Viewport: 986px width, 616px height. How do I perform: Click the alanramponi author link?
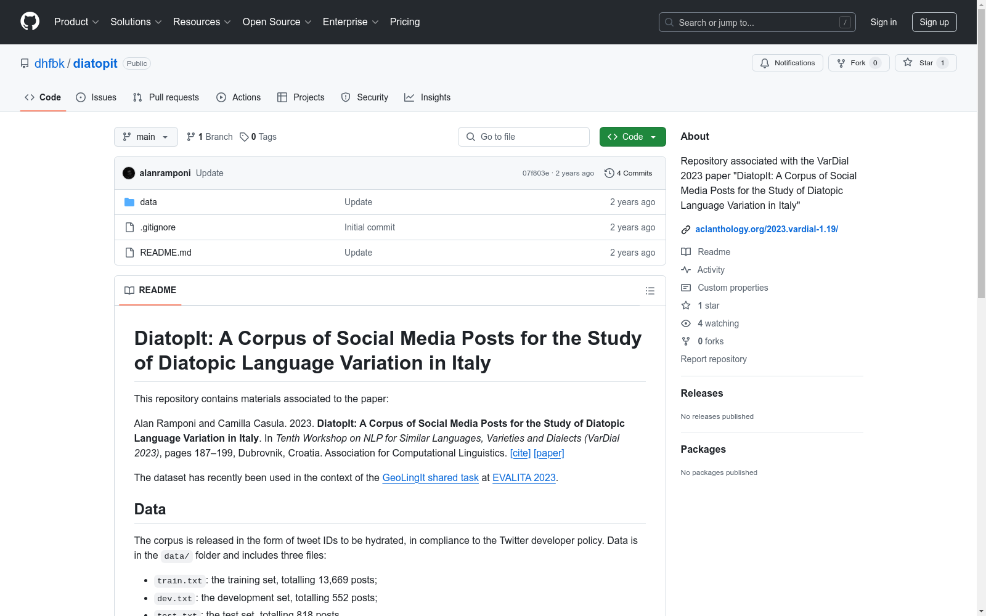pyautogui.click(x=165, y=173)
